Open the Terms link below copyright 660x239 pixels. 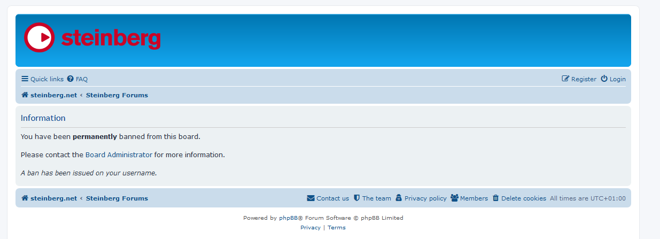337,228
